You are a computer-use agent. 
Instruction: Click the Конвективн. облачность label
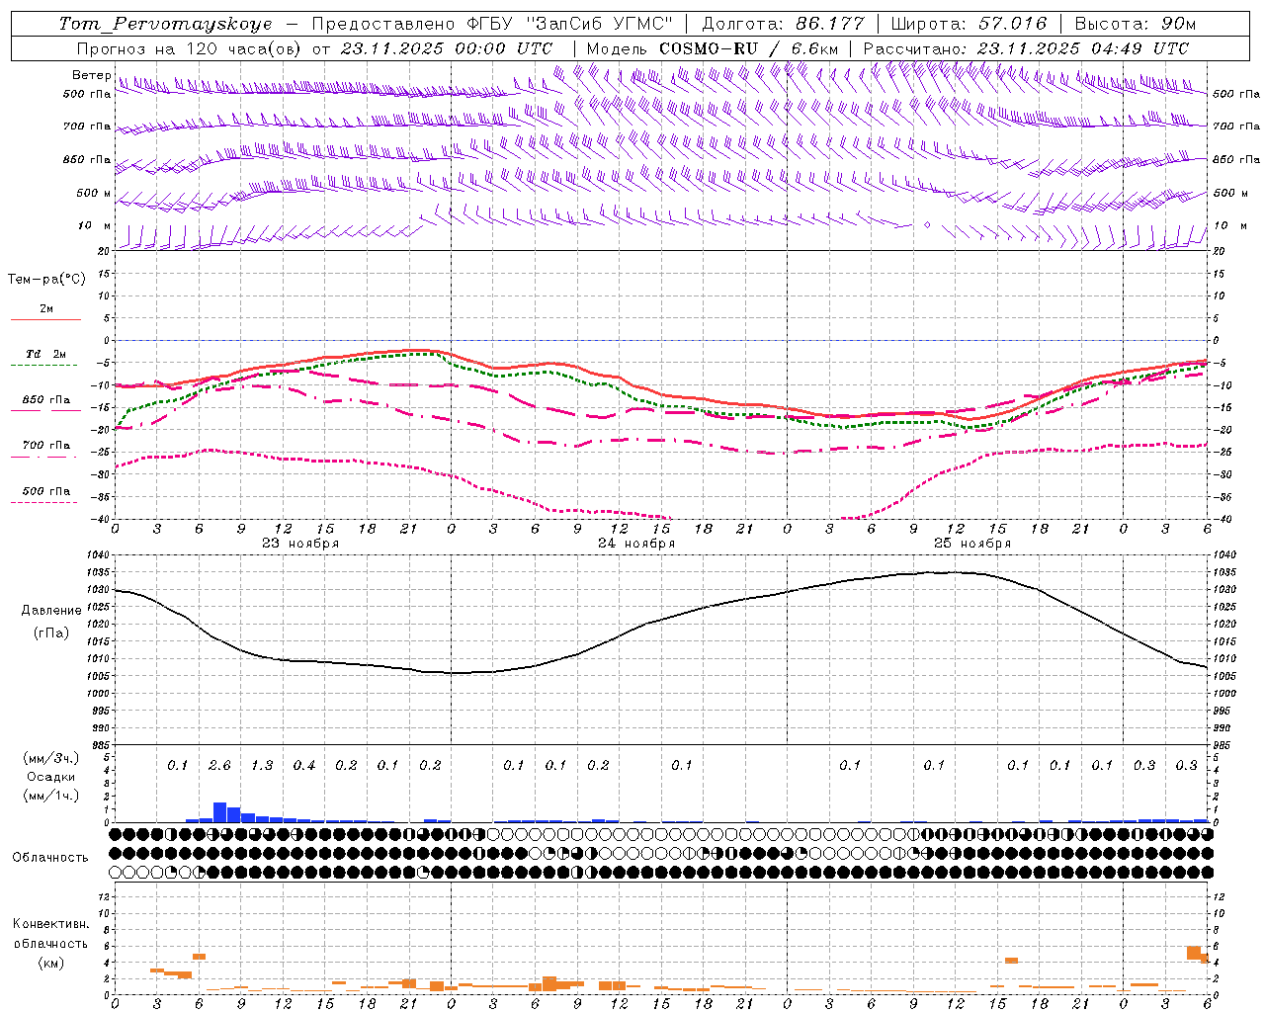pyautogui.click(x=51, y=934)
